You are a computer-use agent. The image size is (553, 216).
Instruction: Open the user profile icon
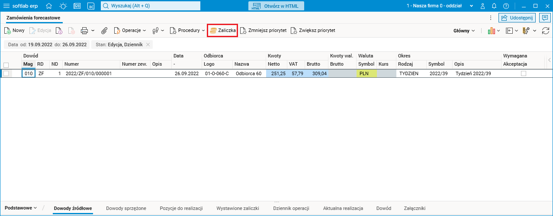tap(482, 6)
